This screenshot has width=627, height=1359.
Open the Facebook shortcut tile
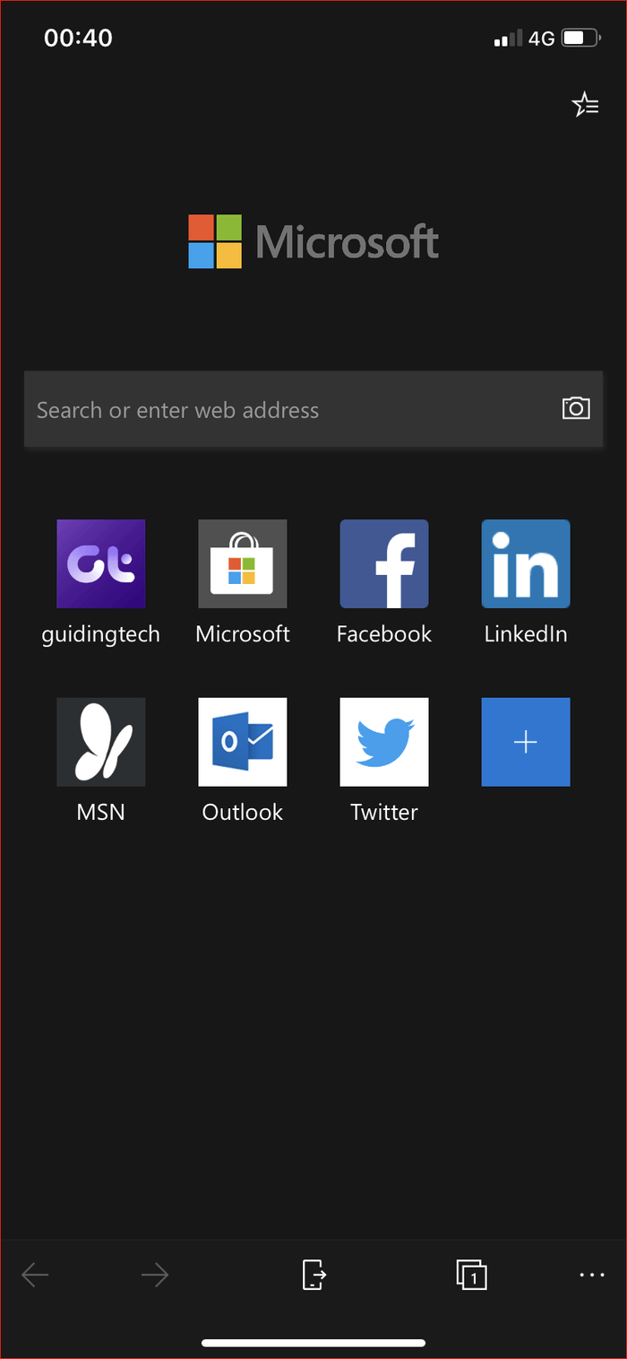click(384, 563)
